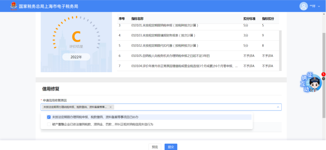Image resolution: width=326 pixels, height=150 pixels.
Task: Select row 010101.未按规定期限纳税申报
Action: [x=198, y=26]
